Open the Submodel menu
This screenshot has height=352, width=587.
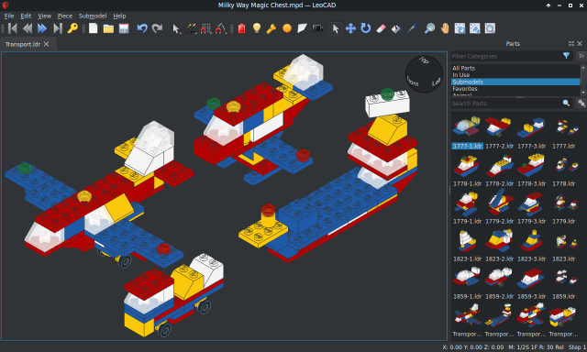pos(93,16)
